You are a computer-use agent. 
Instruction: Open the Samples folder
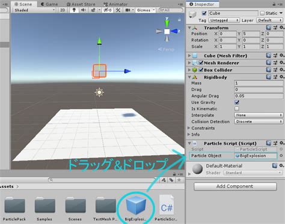tap(44, 208)
